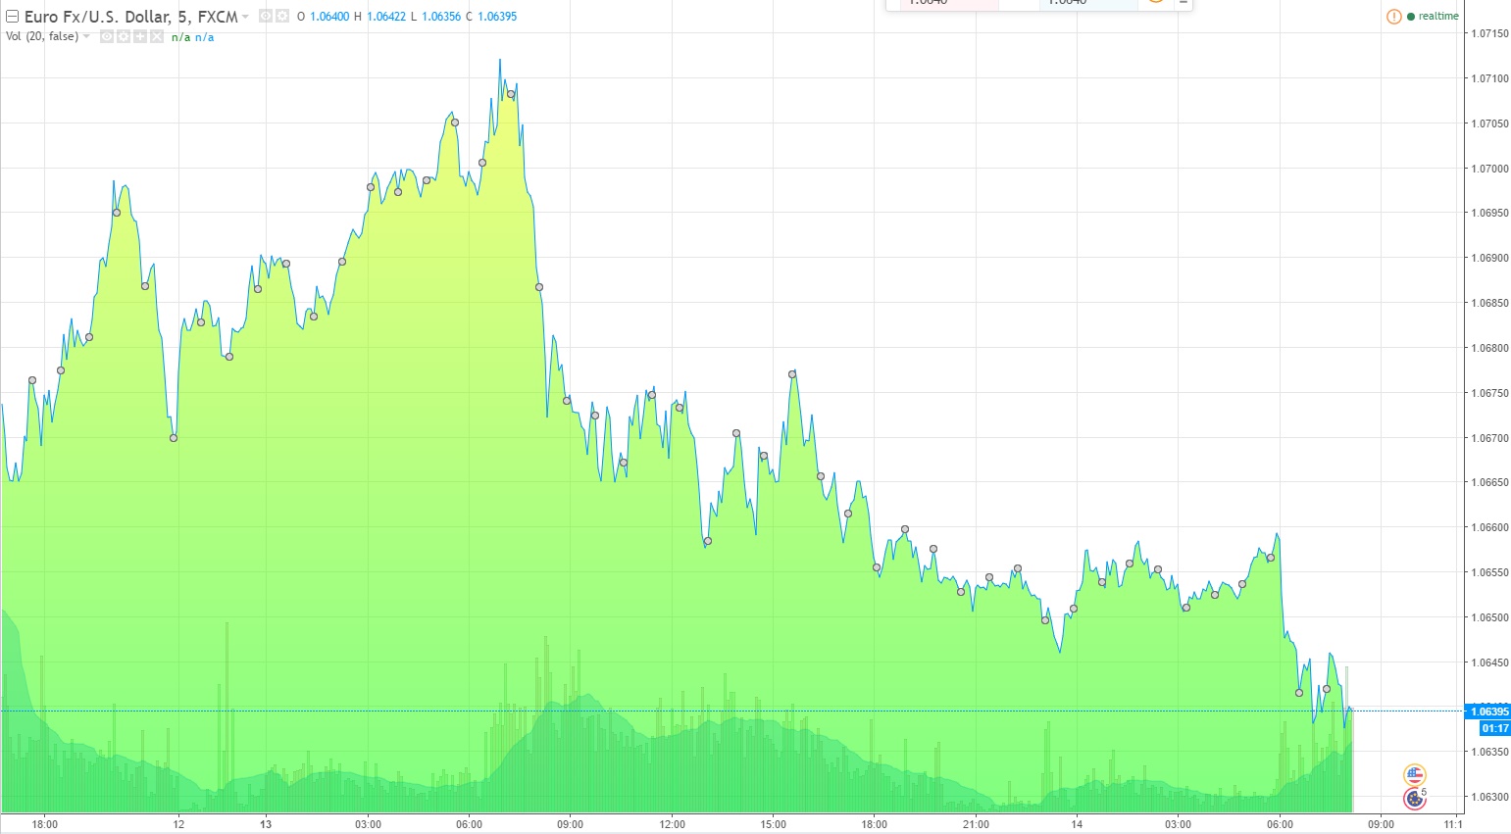Image resolution: width=1511 pixels, height=834 pixels.
Task: Click the 1.06300 price axis label
Action: point(1489,797)
